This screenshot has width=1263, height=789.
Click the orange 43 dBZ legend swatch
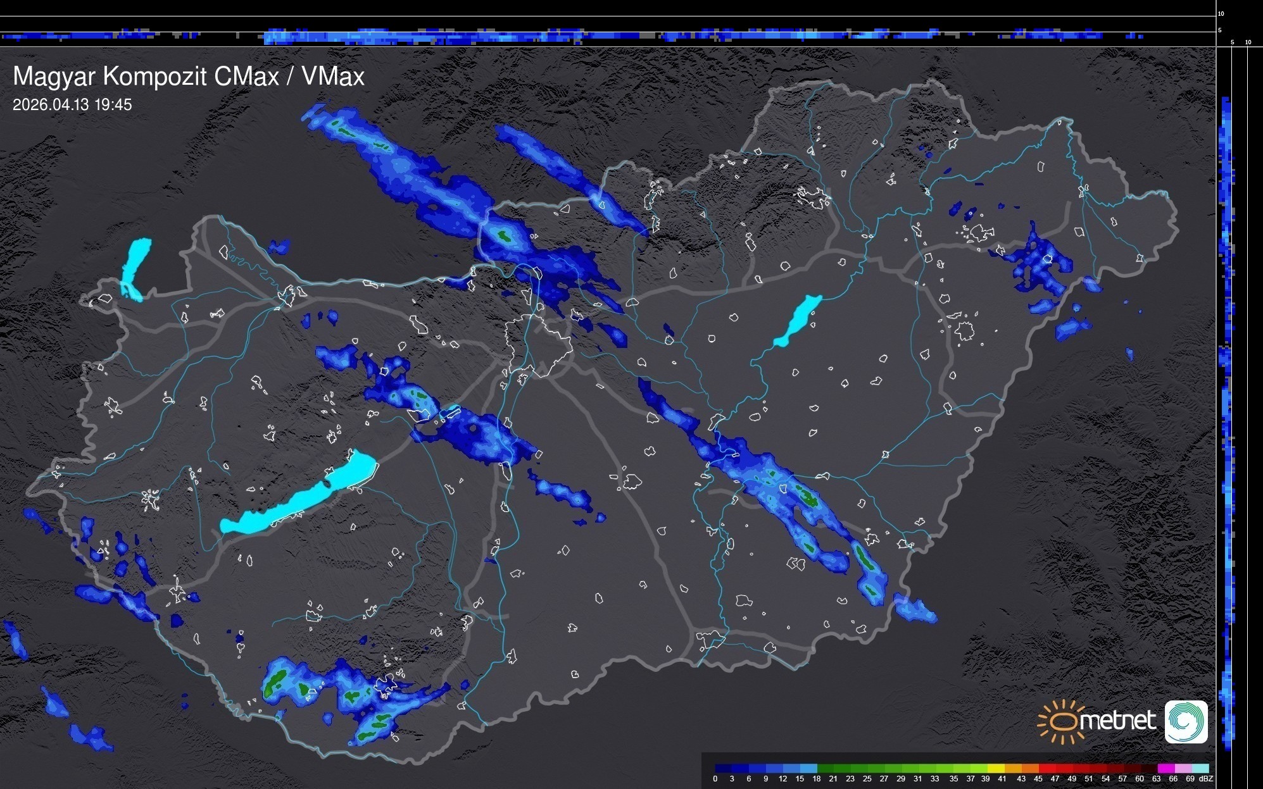(1029, 768)
